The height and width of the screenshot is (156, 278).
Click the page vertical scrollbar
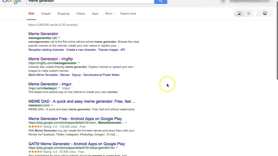point(277,41)
